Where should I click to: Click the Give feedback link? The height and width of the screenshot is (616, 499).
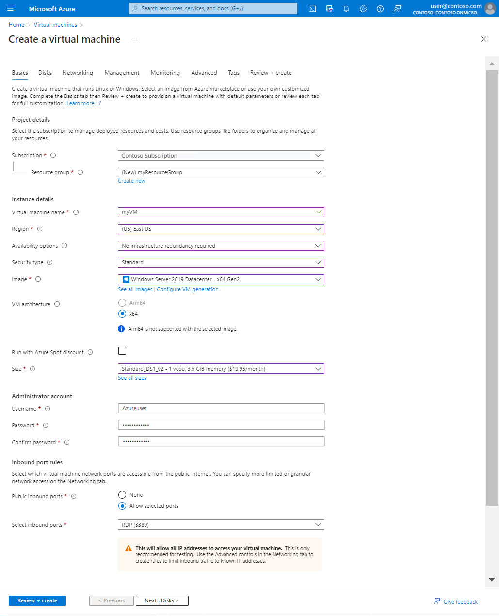coord(456,601)
